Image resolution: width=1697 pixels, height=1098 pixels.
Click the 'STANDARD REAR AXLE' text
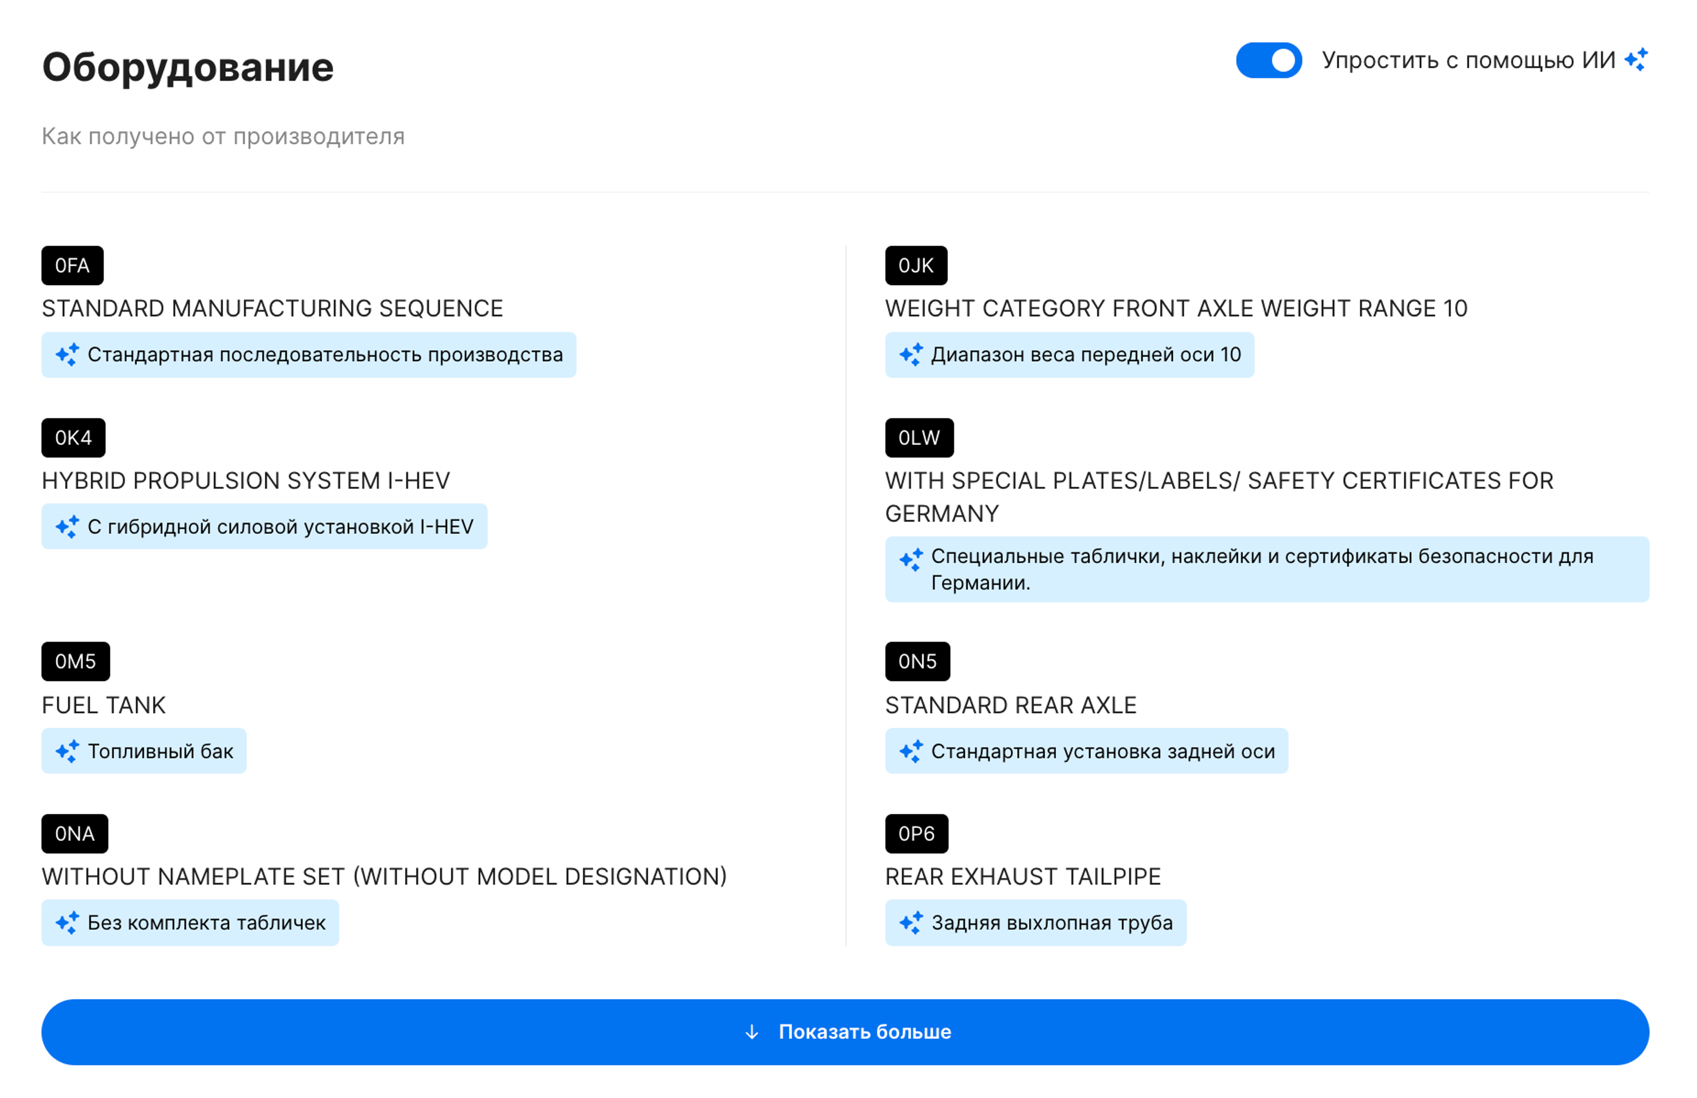tap(1011, 705)
